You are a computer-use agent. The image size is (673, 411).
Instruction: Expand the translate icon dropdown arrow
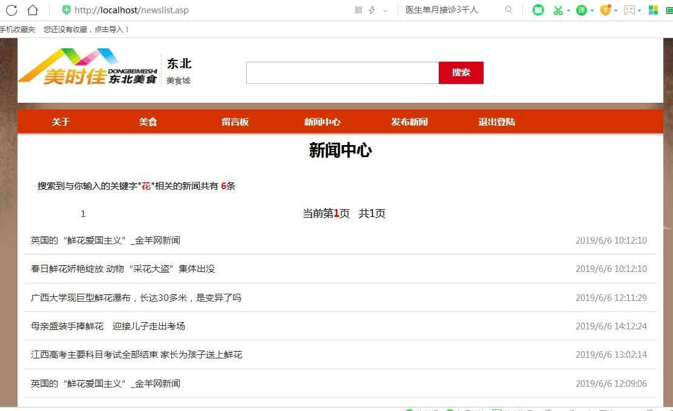pos(592,11)
